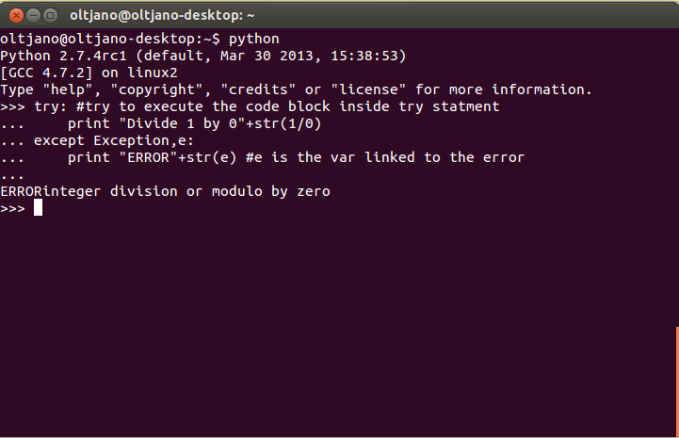Click the word "credits" in the banner

click(x=258, y=89)
